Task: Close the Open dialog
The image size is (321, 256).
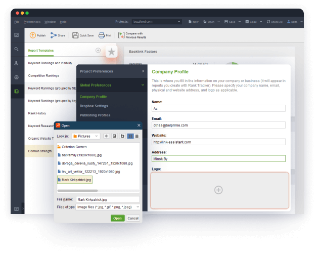Action: pos(139,125)
